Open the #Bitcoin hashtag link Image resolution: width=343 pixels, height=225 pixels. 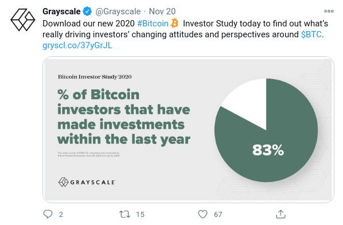coord(153,24)
